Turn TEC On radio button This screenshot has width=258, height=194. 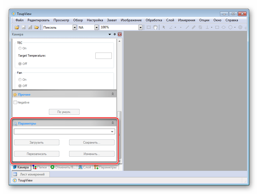[20, 48]
